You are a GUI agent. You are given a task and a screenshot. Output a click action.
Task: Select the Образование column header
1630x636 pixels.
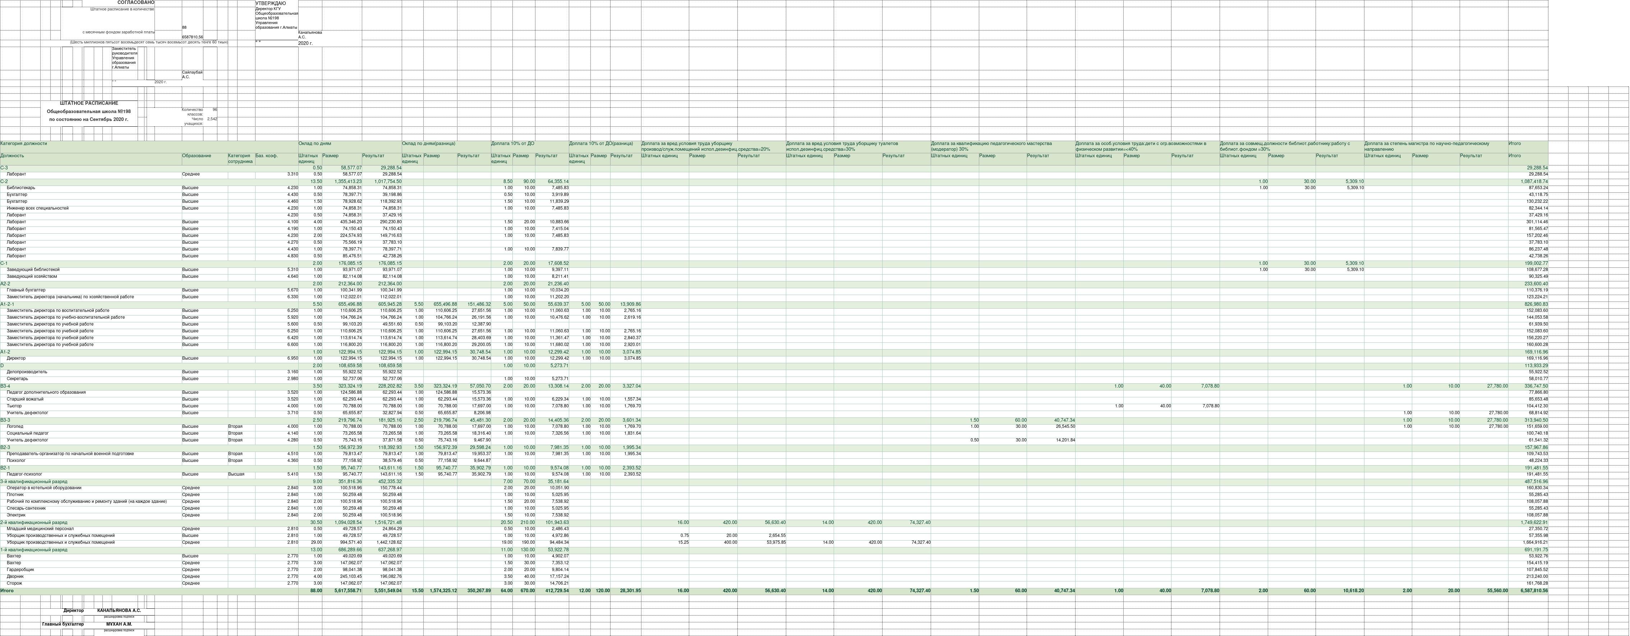click(x=197, y=155)
